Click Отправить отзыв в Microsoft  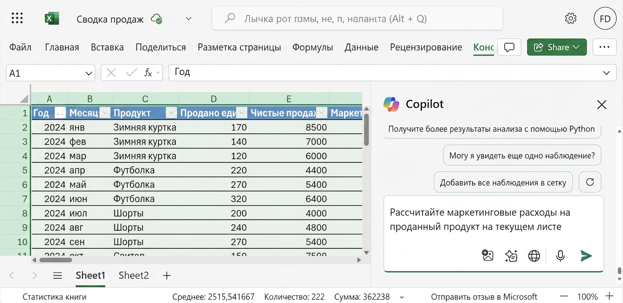484,297
